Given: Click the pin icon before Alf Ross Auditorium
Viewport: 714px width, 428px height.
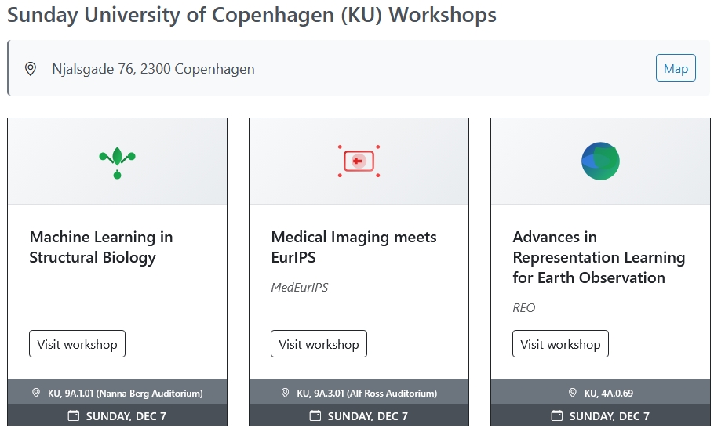Looking at the screenshot, I should tap(285, 393).
